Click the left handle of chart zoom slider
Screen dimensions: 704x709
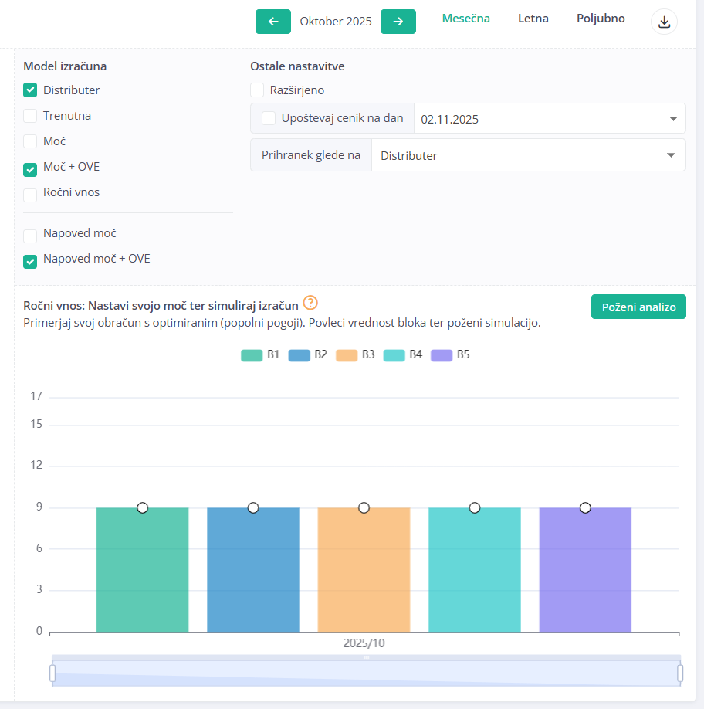52,673
